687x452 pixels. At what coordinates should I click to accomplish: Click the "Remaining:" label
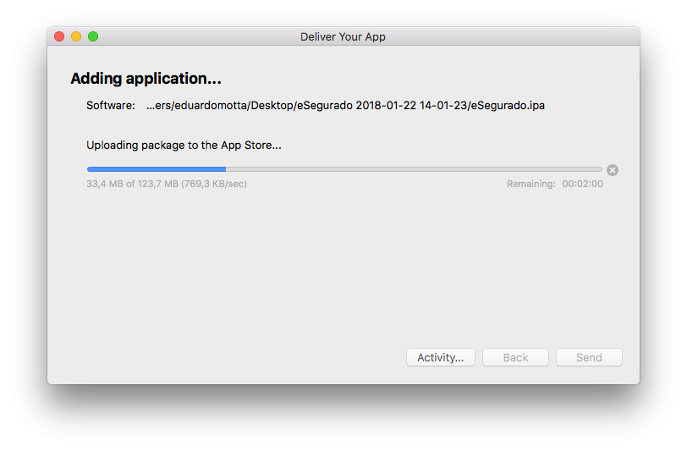click(x=531, y=184)
